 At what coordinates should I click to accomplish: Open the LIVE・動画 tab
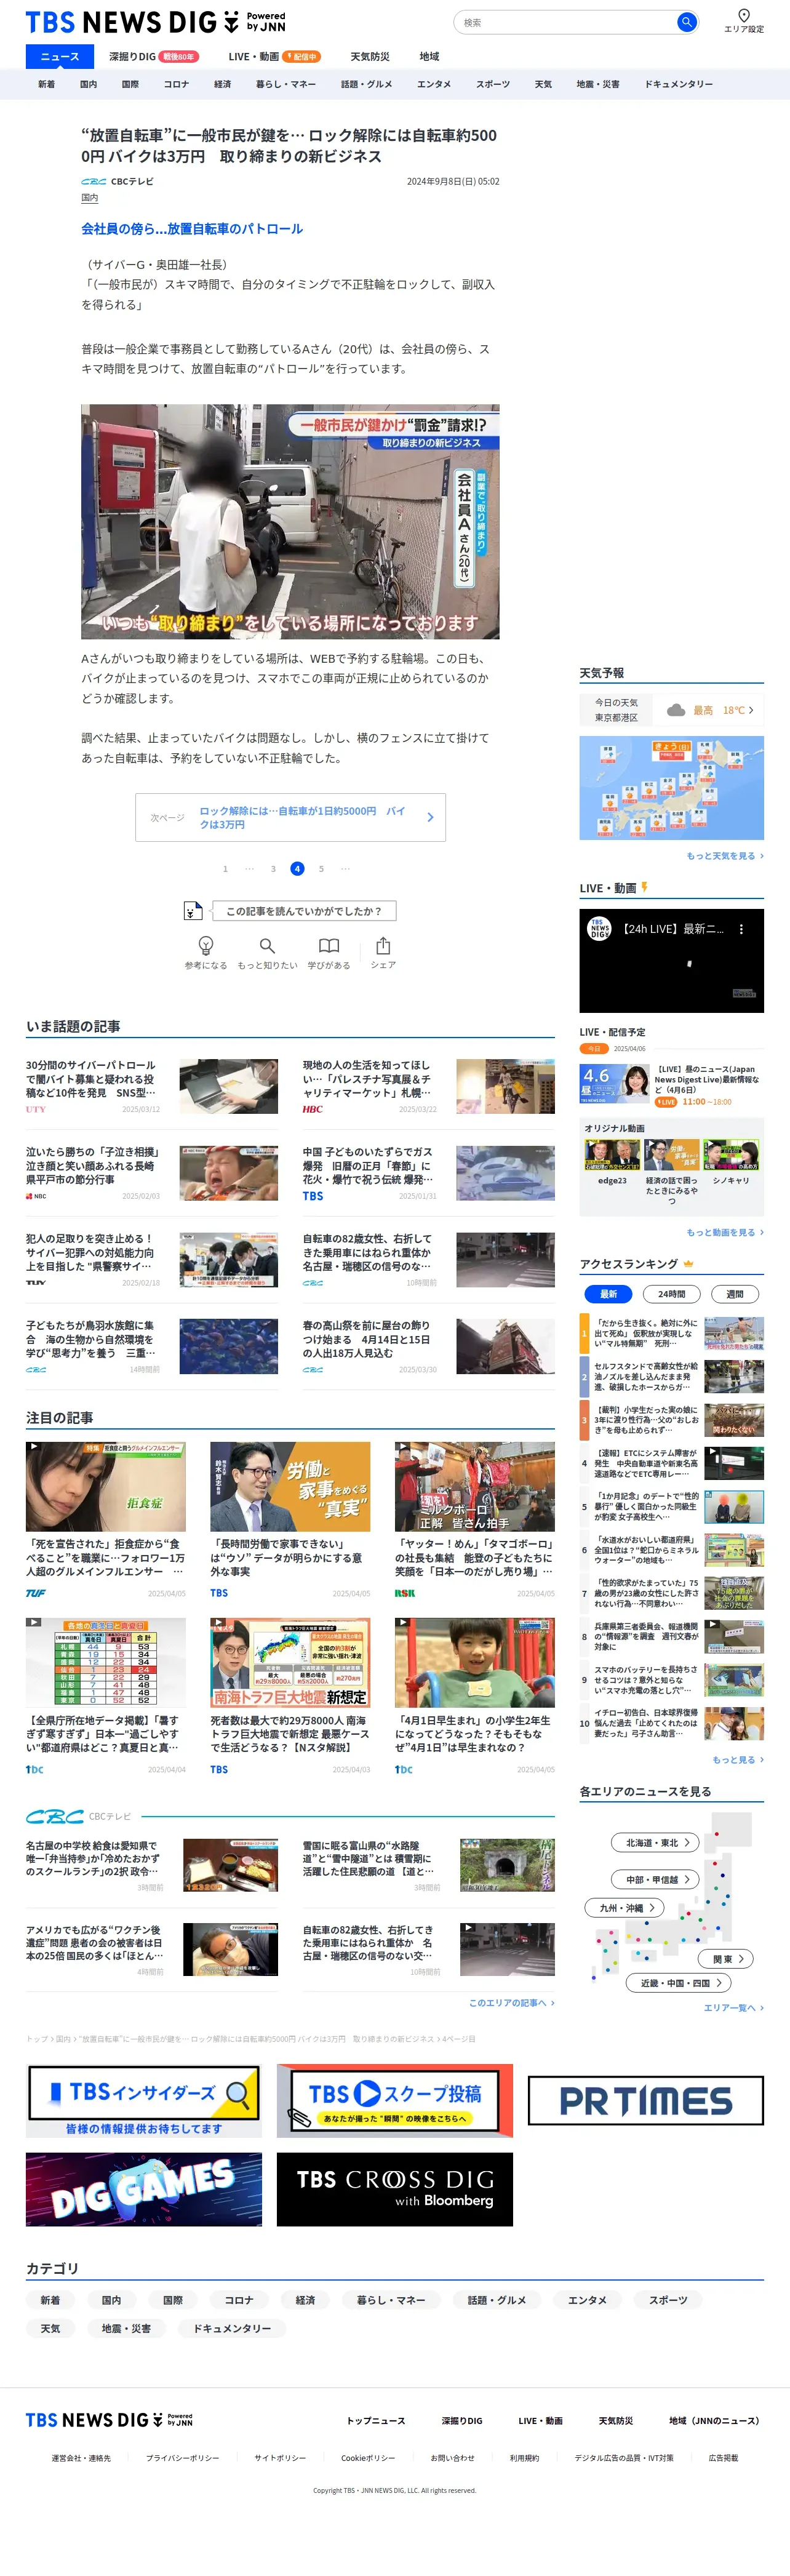tap(274, 57)
